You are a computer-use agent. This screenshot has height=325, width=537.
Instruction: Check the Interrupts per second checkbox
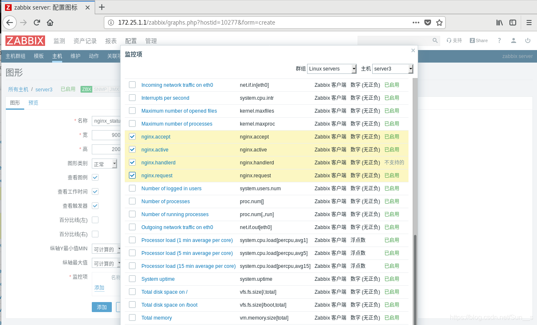(132, 98)
